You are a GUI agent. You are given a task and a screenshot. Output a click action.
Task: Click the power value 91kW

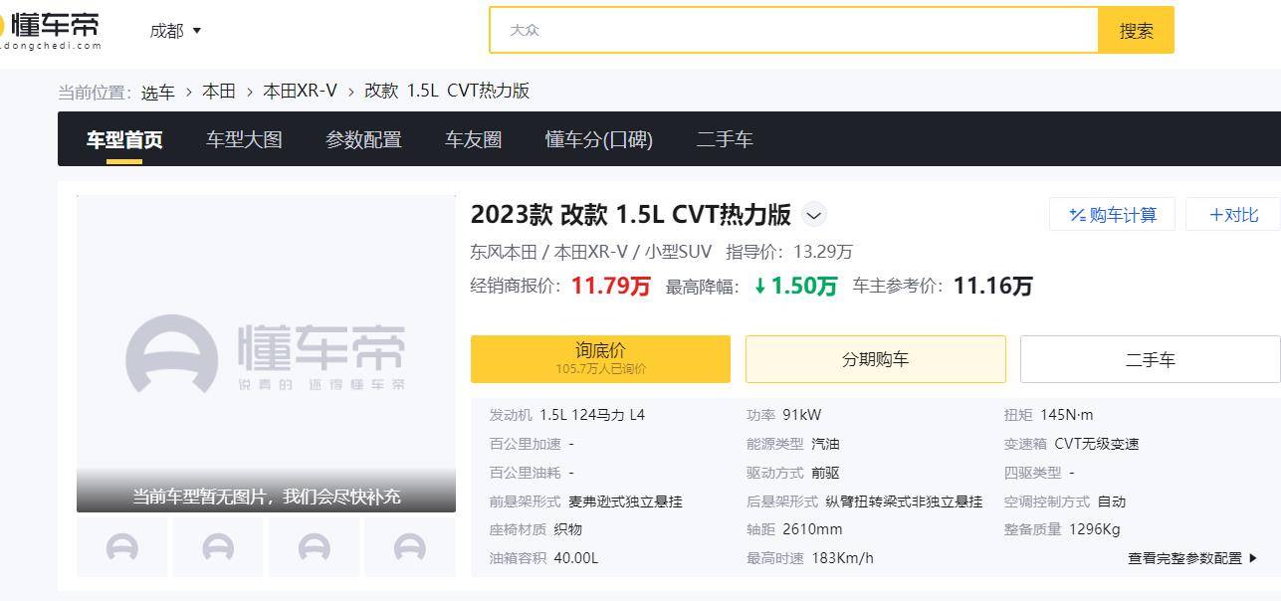(802, 415)
